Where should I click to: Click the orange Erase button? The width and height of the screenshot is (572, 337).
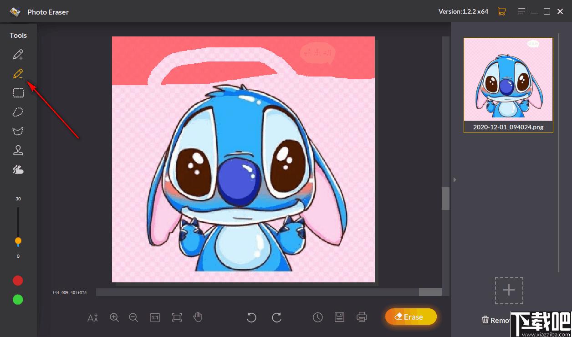[x=411, y=317]
